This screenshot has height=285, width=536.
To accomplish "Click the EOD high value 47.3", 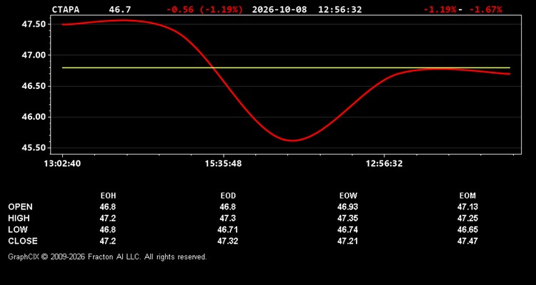I will tap(228, 218).
